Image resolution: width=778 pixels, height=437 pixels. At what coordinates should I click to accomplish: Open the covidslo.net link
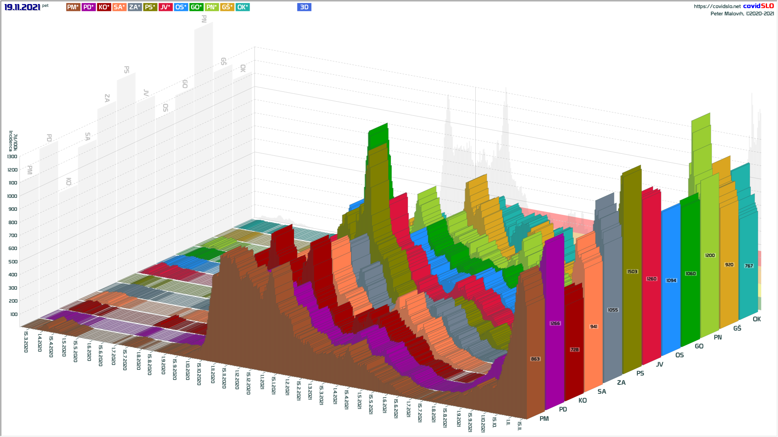717,6
